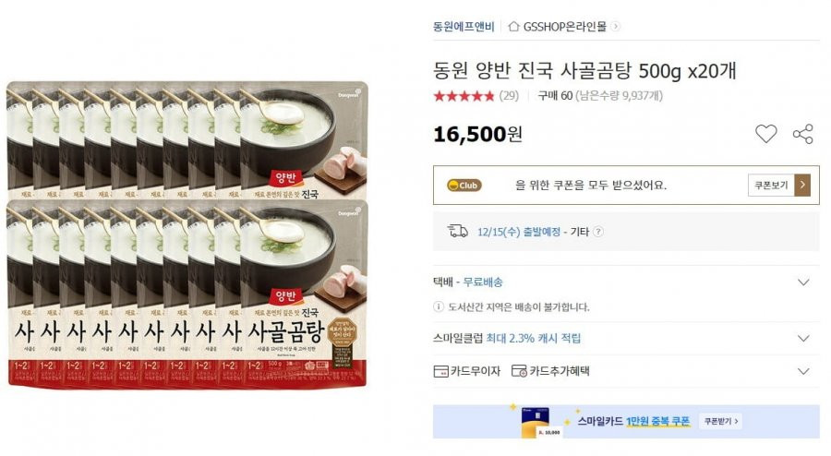This screenshot has height=456, width=831.
Task: Expand the 스마일클럽 캐시 적립 section
Action: [x=803, y=339]
